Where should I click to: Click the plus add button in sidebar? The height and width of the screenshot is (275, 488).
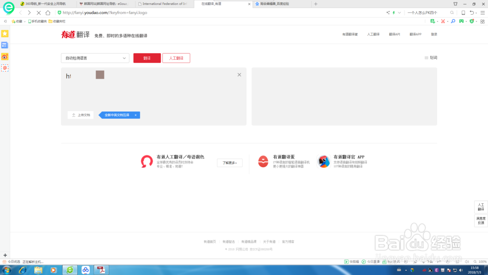click(x=5, y=255)
